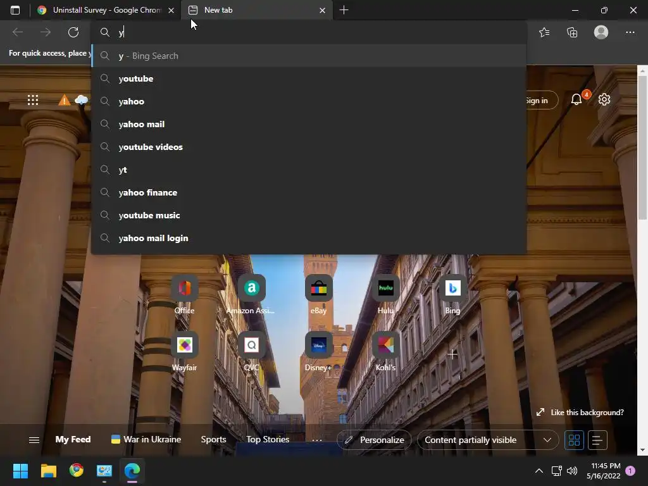Open the taskbar clock and date
648x486 pixels.
pos(603,471)
